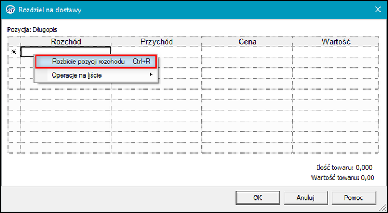Click the blank corner header cell of the grid
Image resolution: width=388 pixels, height=213 pixels.
click(x=14, y=41)
